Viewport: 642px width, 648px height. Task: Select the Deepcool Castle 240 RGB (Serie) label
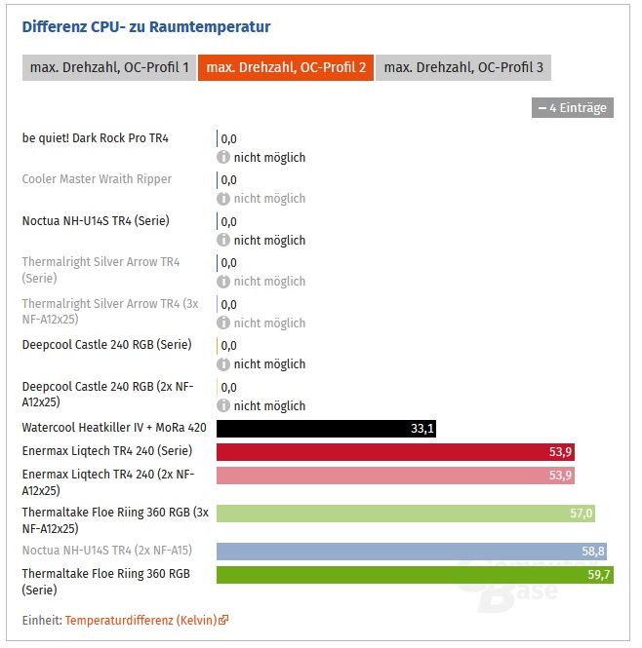(x=106, y=345)
